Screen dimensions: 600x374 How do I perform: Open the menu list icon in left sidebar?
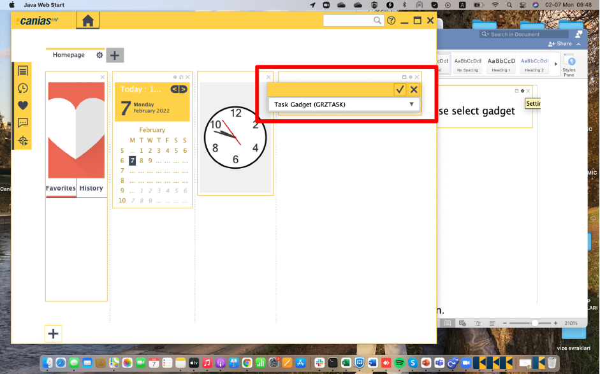pyautogui.click(x=23, y=71)
